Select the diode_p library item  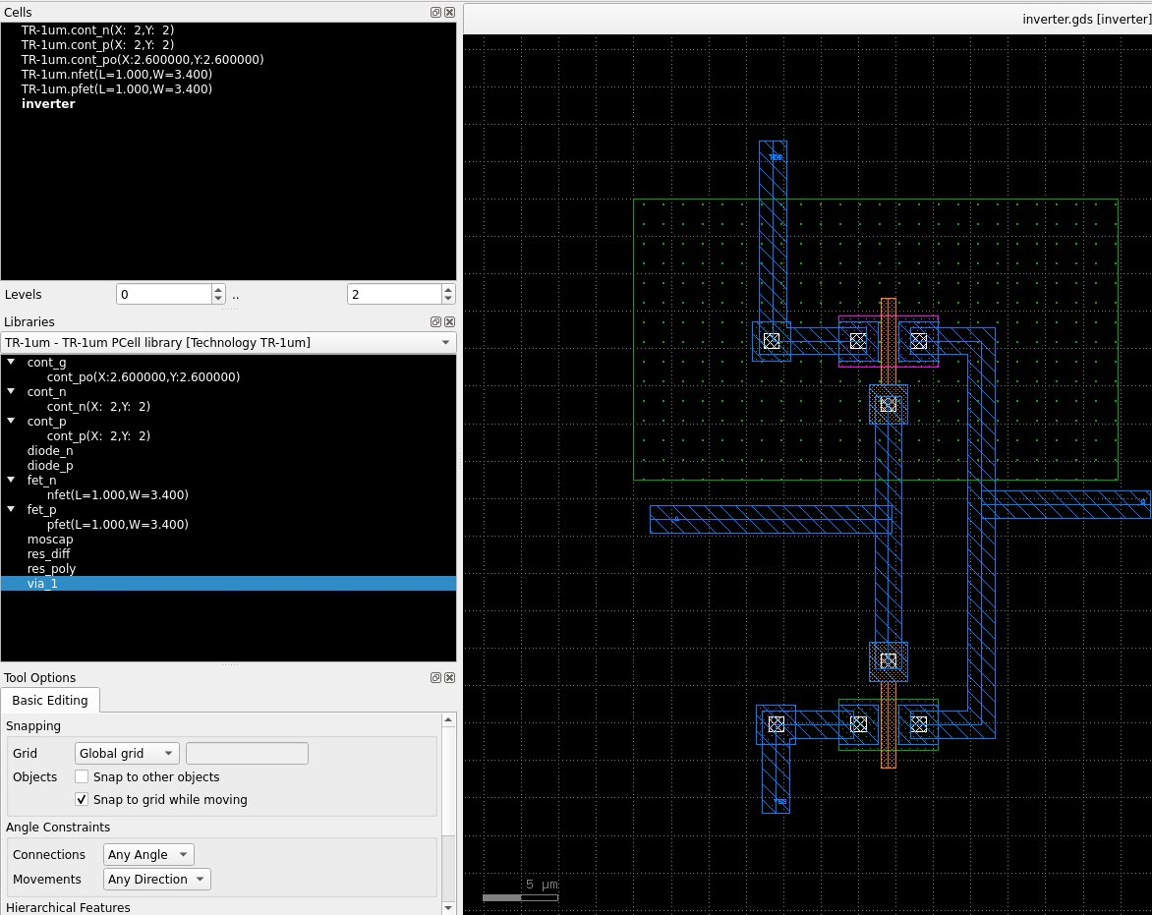(50, 466)
